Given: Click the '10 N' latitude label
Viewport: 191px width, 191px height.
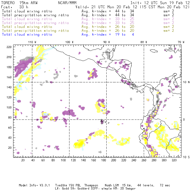Looking at the screenshot, I should 186,82.
